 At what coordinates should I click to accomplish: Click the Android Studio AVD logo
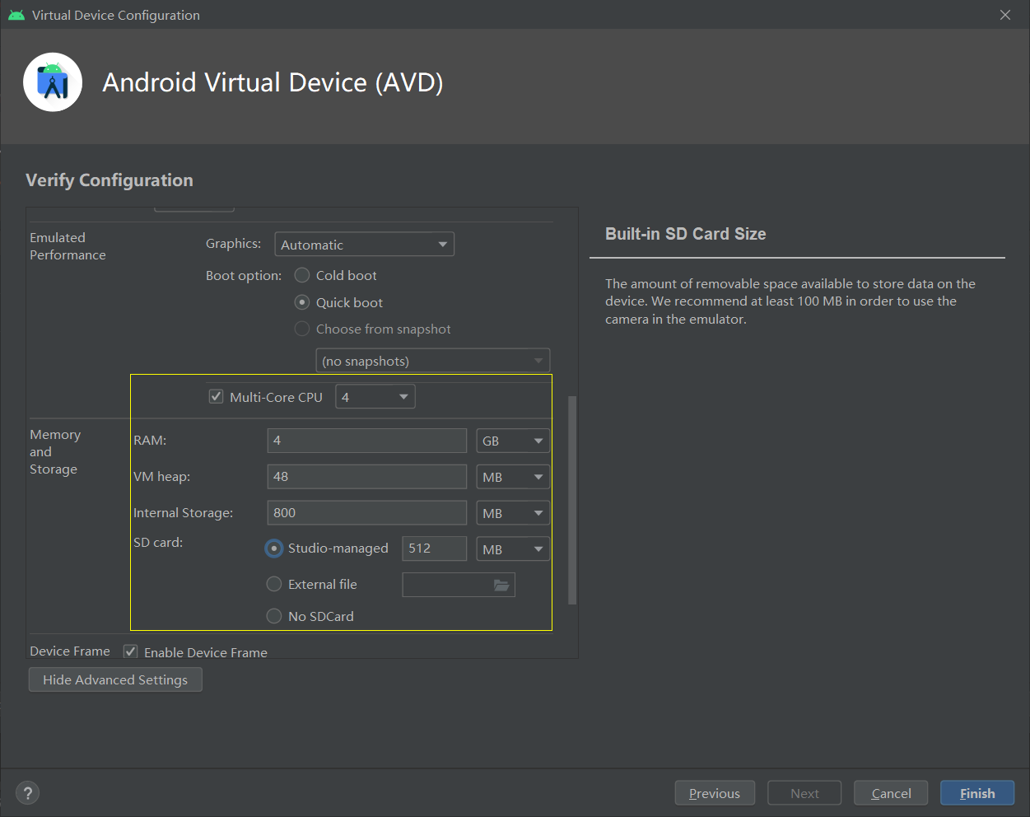click(x=53, y=82)
